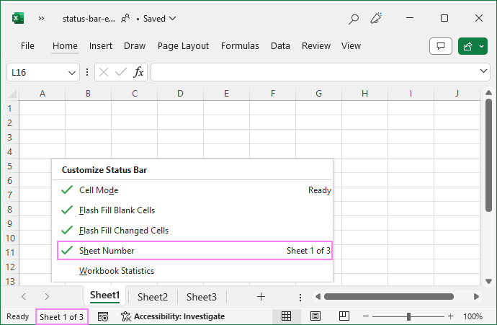
Task: Click inside the formula bar input
Action: coord(313,72)
